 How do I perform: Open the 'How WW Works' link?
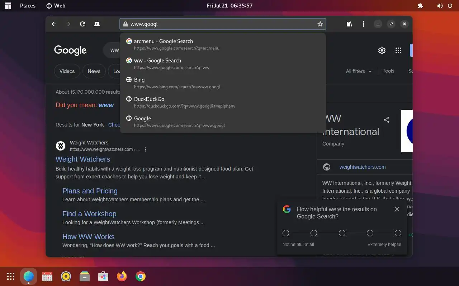click(88, 237)
